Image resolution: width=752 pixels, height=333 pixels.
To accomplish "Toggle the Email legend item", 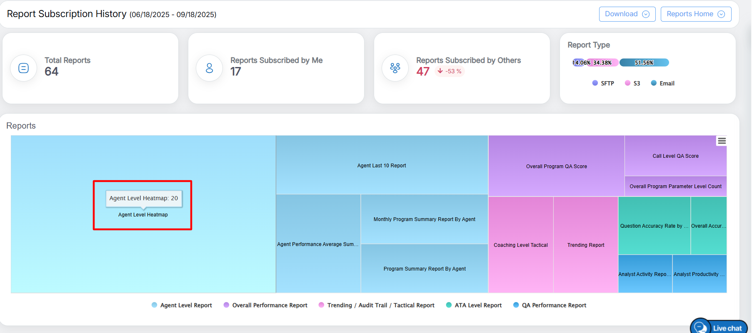I will 662,83.
